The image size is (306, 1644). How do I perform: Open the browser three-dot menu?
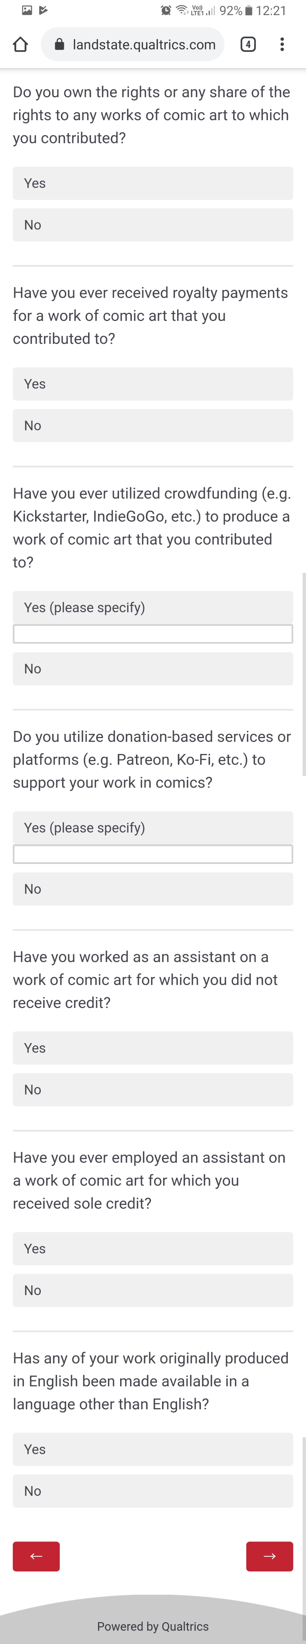click(x=282, y=44)
